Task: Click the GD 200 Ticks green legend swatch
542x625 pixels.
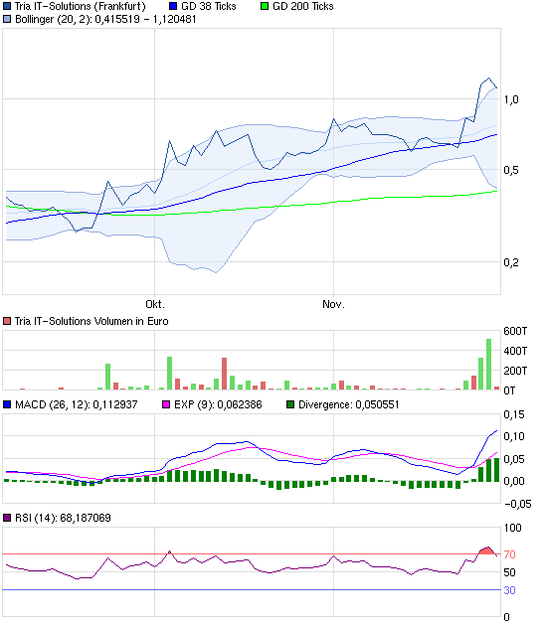Action: coord(265,6)
